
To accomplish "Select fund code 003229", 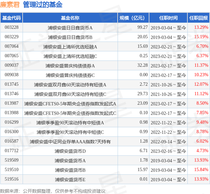I will pyautogui.click(x=11, y=37).
